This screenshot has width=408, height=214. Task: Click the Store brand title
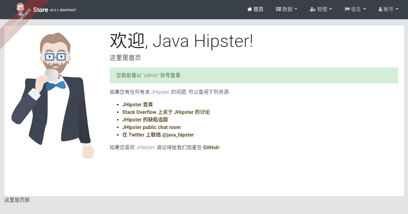tap(41, 10)
